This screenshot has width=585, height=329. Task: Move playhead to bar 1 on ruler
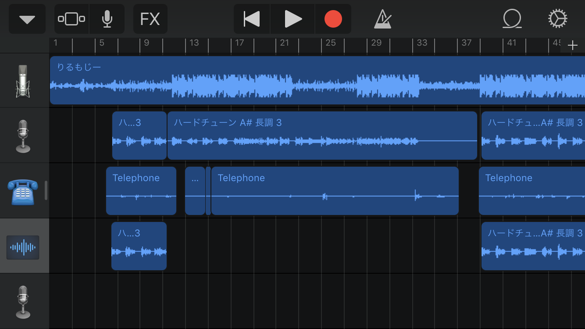56,43
